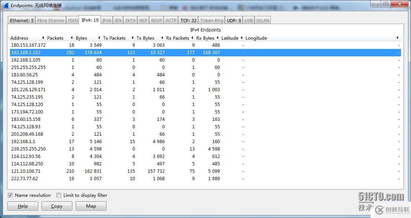Select the 203.208.49.168 endpoint row

(x=205, y=134)
